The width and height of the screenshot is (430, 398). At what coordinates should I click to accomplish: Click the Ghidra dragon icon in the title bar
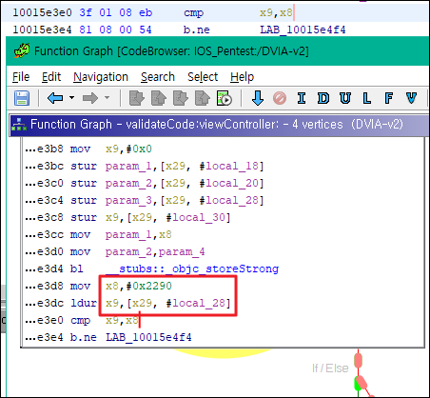(22, 50)
